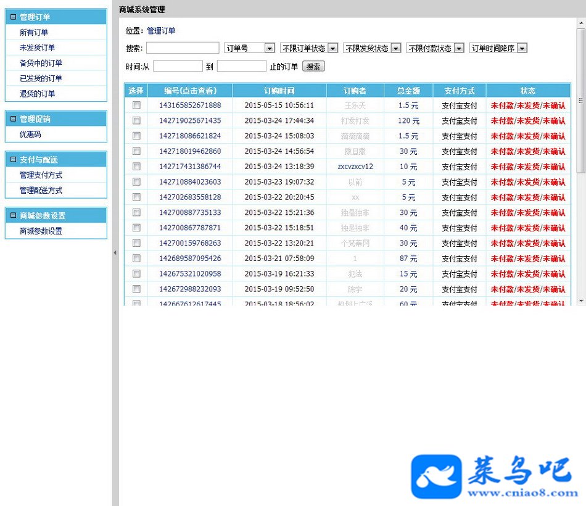
Task: Click the 订购时间 column header
Action: tap(279, 91)
